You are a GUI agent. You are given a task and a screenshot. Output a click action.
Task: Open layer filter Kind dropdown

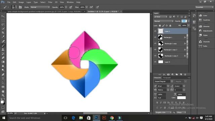(x=161, y=17)
